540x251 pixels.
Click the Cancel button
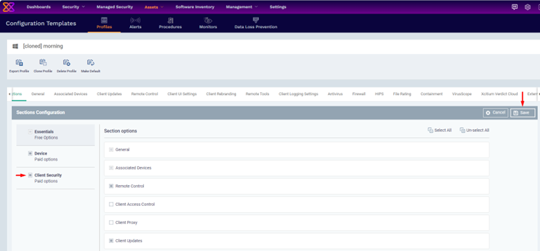(496, 113)
